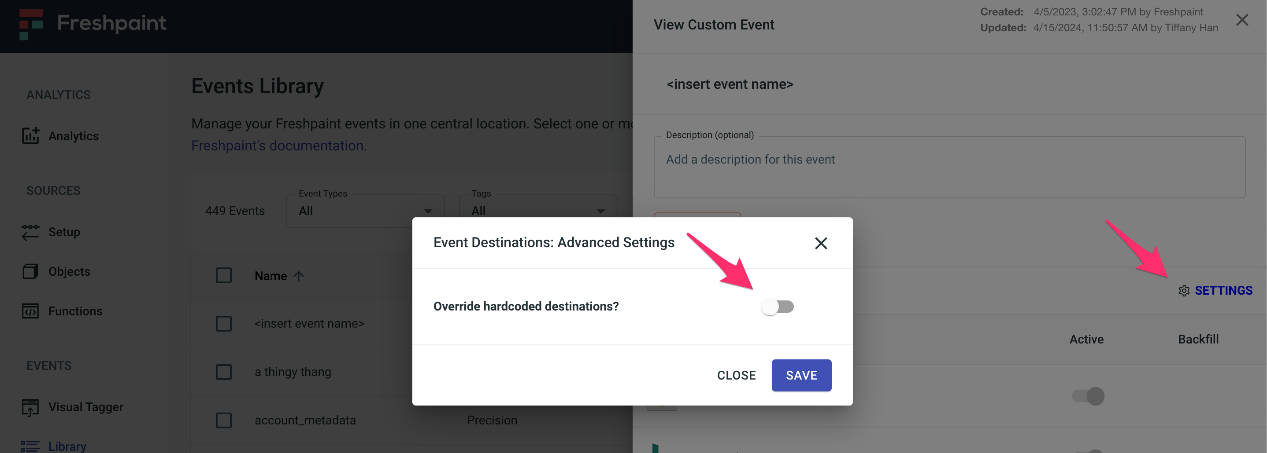Open Analytics via its chart icon
1267x453 pixels.
(30, 136)
